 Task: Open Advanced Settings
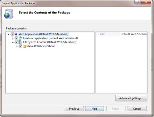tap(131, 98)
